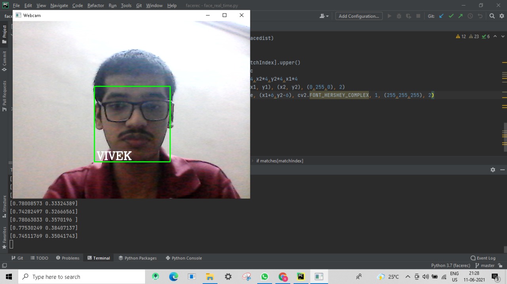The image size is (507, 284).
Task: Click the master git branch widget
Action: click(485, 265)
